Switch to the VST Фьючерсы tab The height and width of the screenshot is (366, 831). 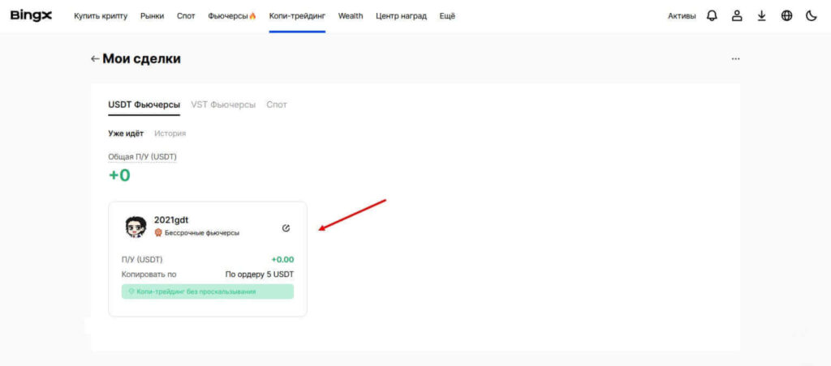click(223, 104)
